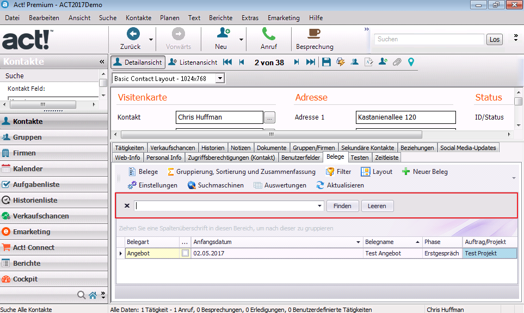The height and width of the screenshot is (313, 524).
Task: Click the Adresse 1 field Kastanienallee 120
Action: click(406, 117)
